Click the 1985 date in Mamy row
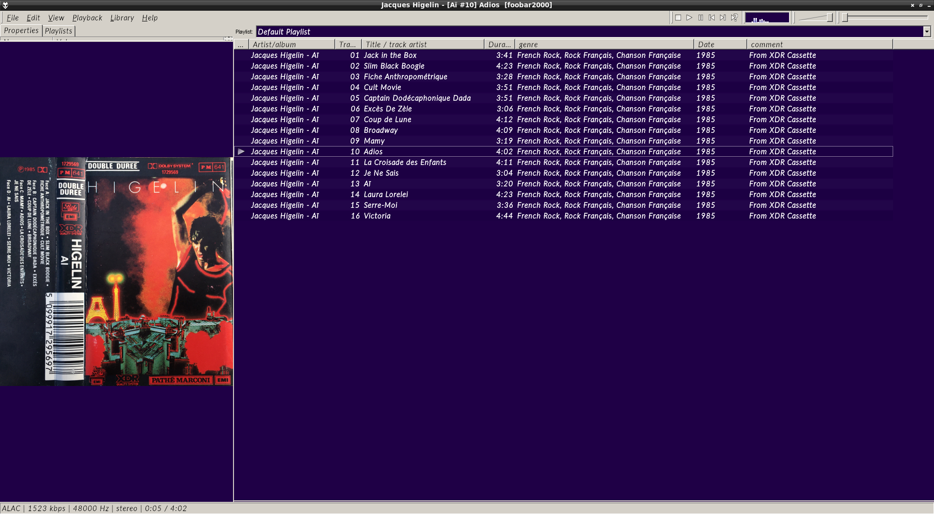This screenshot has width=934, height=514. (x=705, y=141)
